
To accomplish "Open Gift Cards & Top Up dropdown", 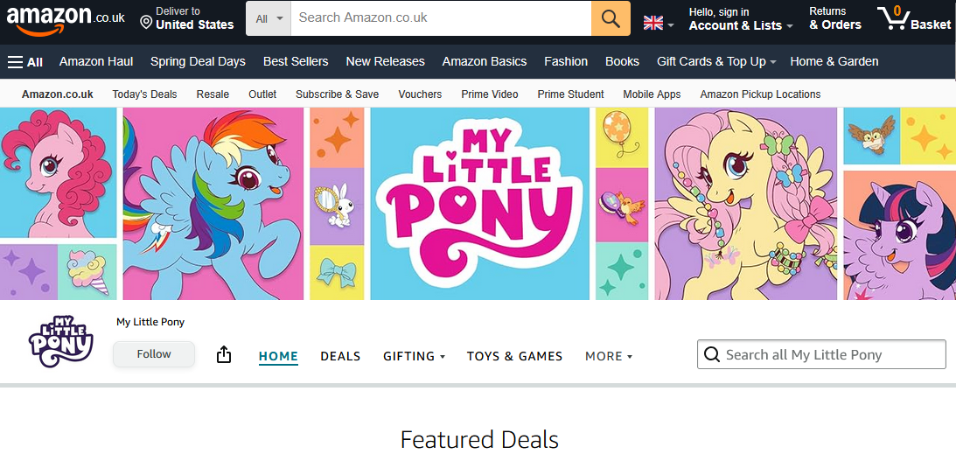I will click(715, 62).
